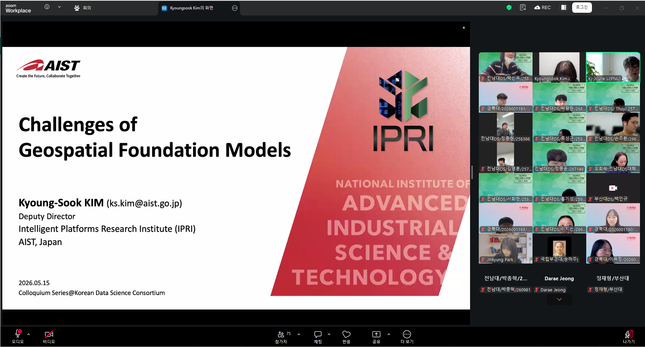Click the IPRI logo on the slide
The height and width of the screenshot is (347, 645).
click(403, 111)
